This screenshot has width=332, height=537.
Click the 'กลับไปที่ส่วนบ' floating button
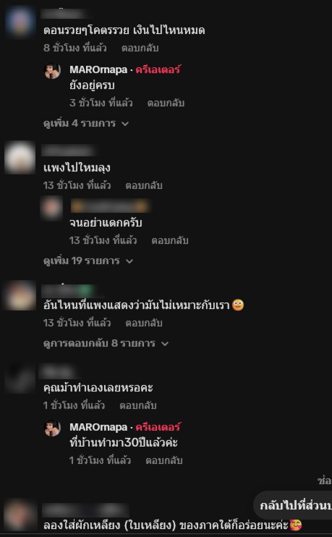[x=293, y=505]
